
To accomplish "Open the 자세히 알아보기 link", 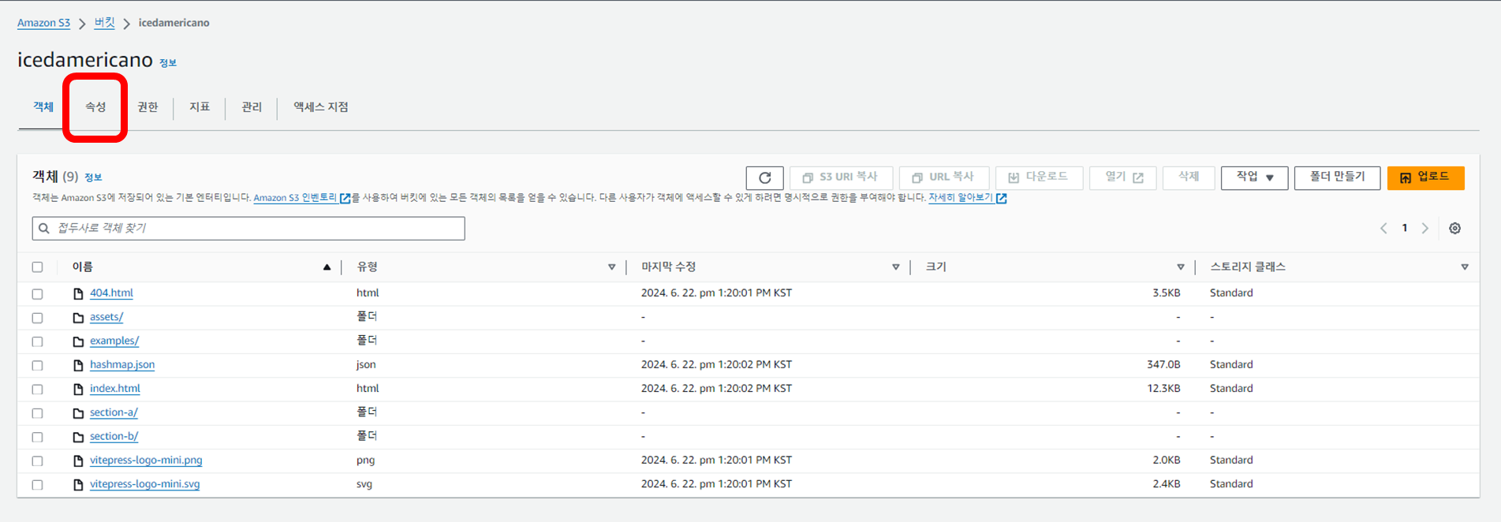I will (961, 198).
